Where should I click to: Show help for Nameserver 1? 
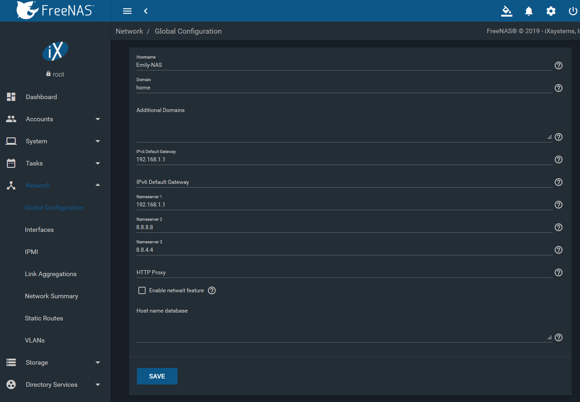click(558, 205)
